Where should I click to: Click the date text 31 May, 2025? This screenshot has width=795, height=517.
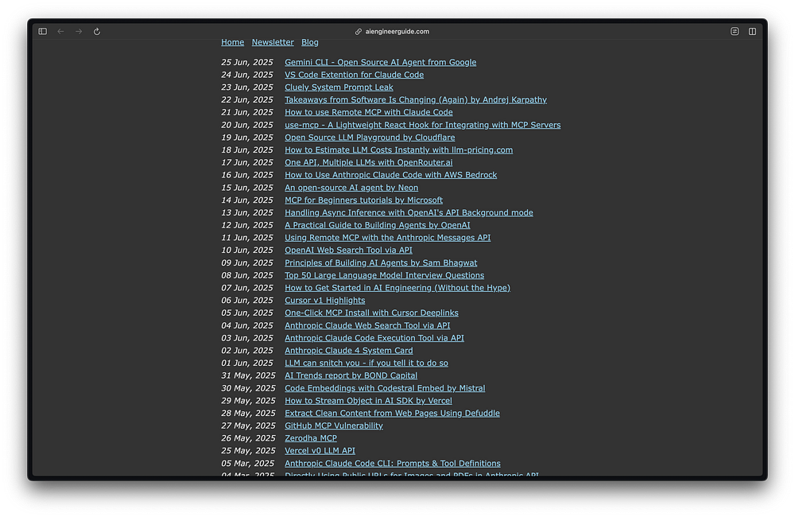coord(248,375)
